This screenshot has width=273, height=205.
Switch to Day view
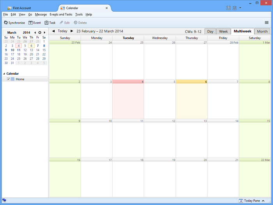click(x=210, y=31)
